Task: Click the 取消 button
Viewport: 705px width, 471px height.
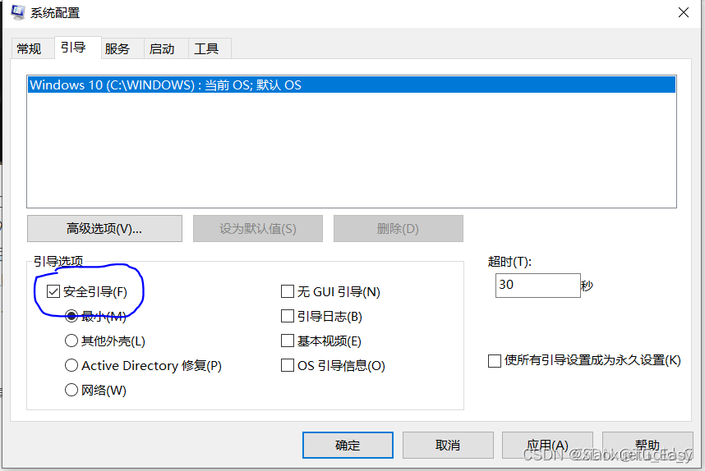Action: coord(448,445)
